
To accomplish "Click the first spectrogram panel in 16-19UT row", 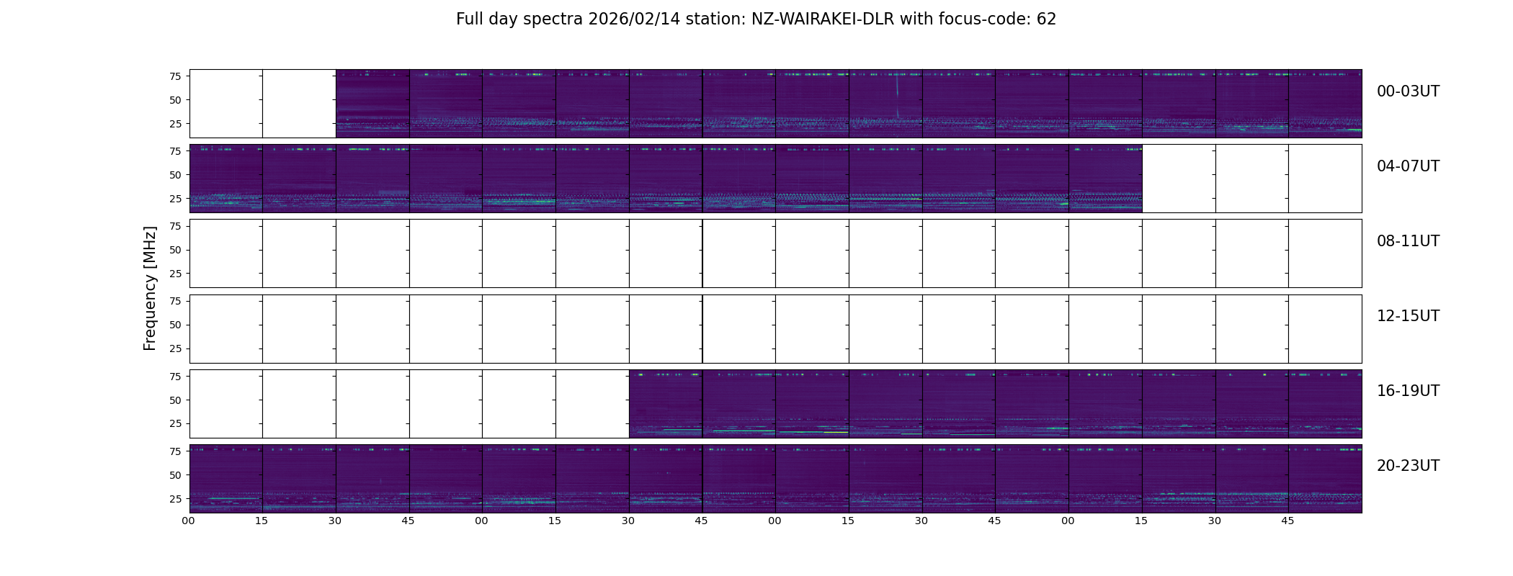I will 666,404.
